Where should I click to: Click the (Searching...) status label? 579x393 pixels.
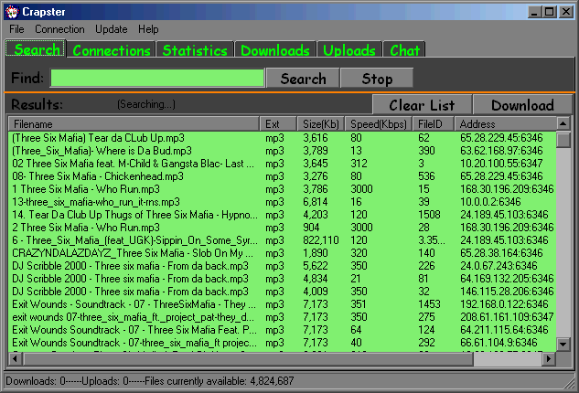click(x=146, y=104)
